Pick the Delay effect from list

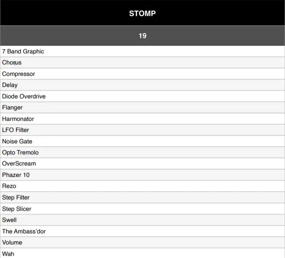click(x=10, y=85)
